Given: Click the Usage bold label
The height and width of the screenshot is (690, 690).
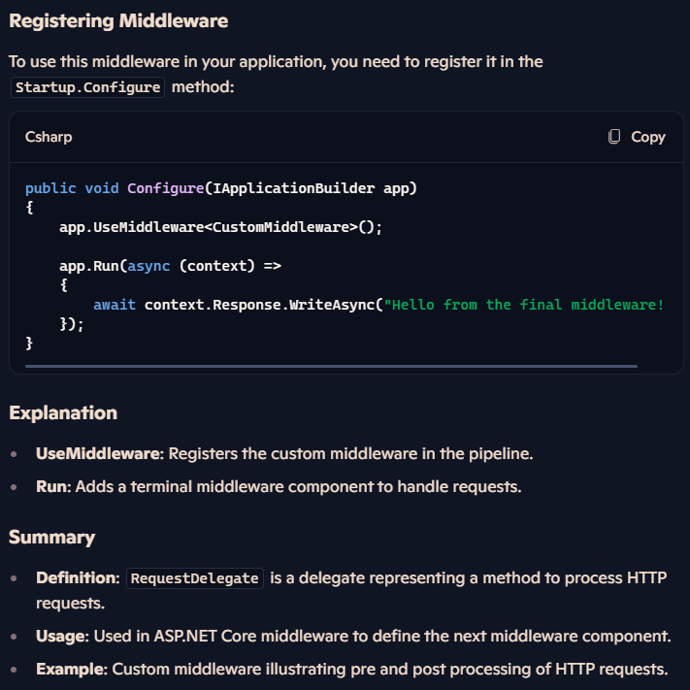Looking at the screenshot, I should coord(62,637).
